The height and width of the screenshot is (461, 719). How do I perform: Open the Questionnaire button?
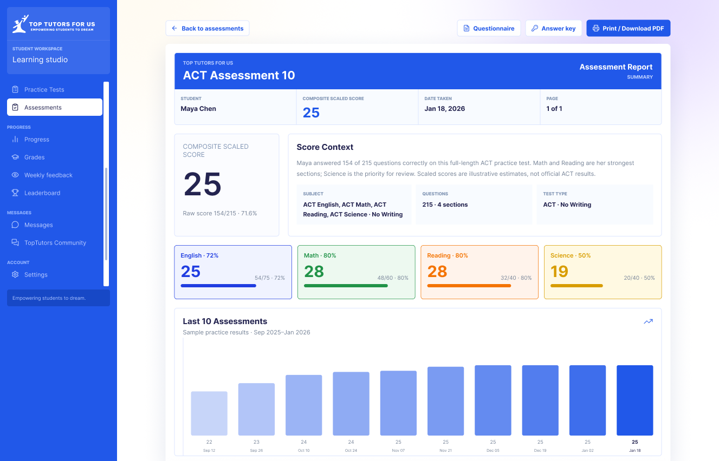[x=489, y=28]
